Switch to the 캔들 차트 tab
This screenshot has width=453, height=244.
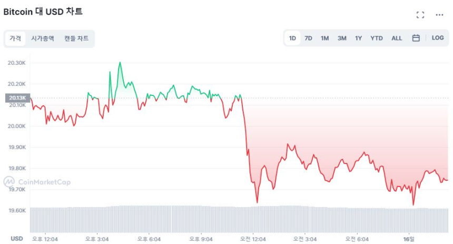(x=76, y=38)
